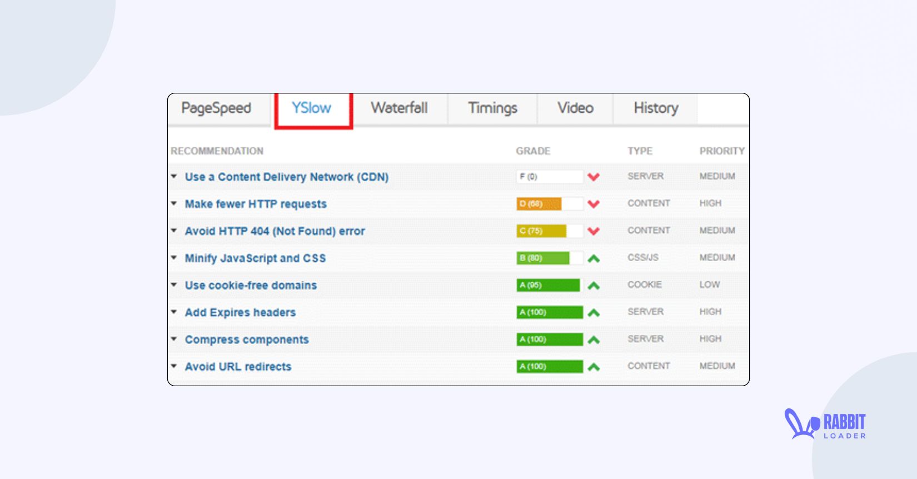Screen dimensions: 917x479
Task: Open the Waterfall tab
Action: click(399, 108)
